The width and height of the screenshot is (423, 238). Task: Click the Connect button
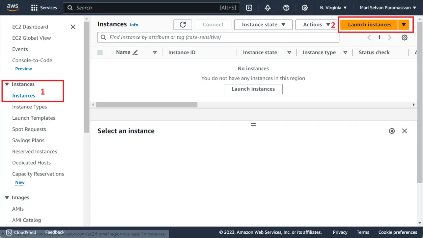[x=213, y=25]
